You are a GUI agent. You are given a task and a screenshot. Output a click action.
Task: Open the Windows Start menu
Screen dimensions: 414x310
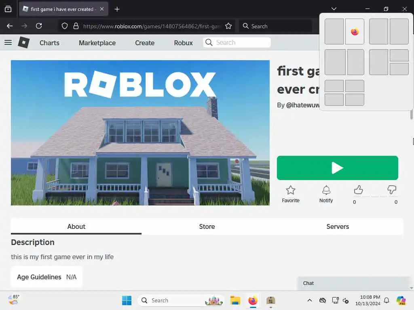127,300
